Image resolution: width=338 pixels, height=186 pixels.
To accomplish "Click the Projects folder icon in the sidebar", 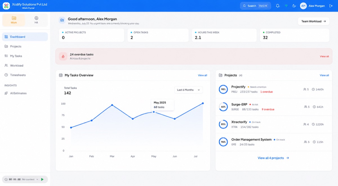I will coord(6,46).
